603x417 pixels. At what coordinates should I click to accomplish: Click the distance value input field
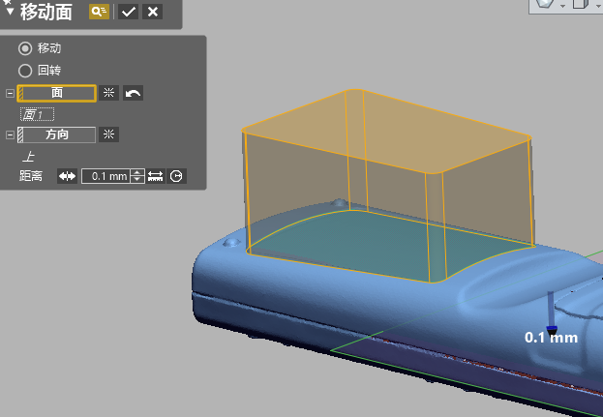click(105, 176)
